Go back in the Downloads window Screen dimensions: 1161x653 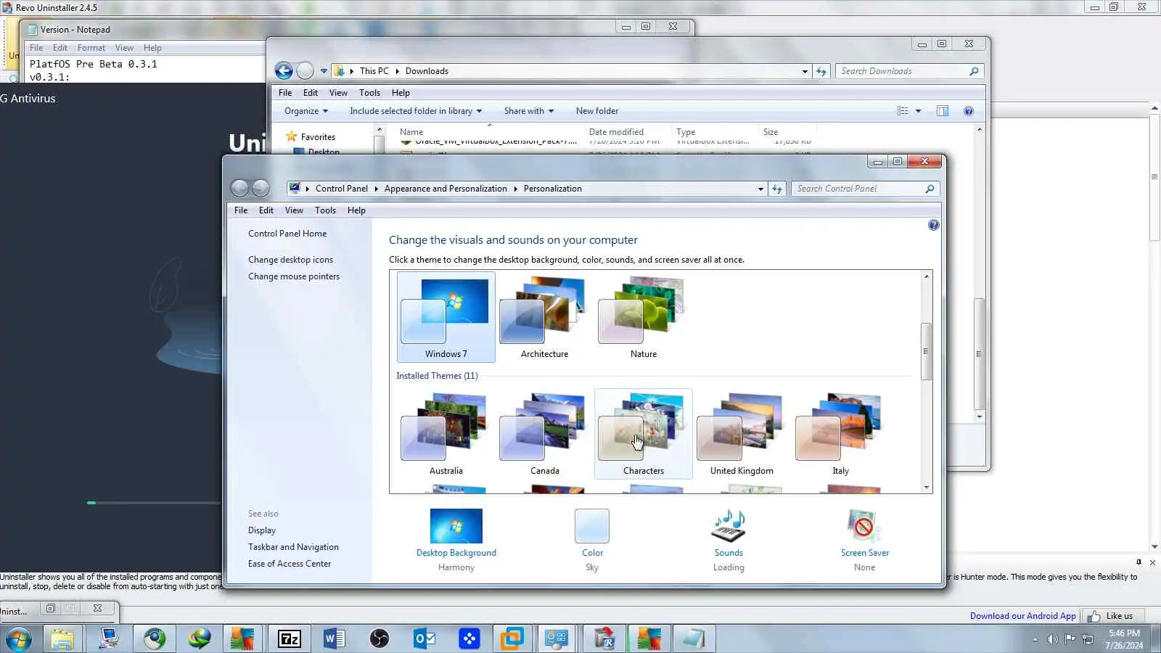click(x=284, y=70)
